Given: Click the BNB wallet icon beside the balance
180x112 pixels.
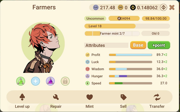Looking at the screenshot, I should point(163,7).
